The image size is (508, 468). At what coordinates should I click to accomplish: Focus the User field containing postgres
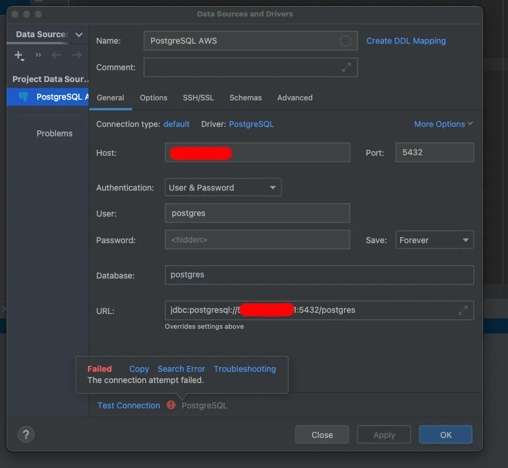point(257,213)
